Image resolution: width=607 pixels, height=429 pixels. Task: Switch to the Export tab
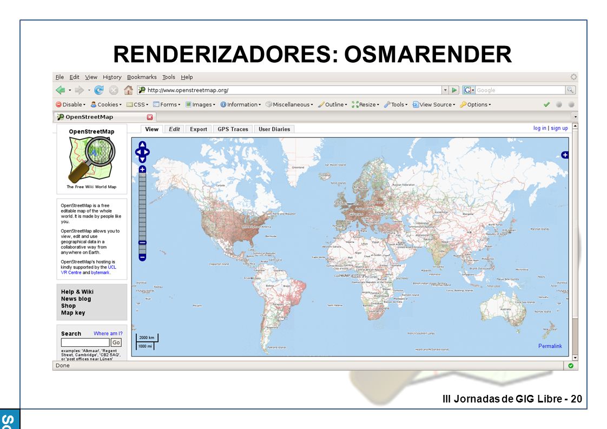click(x=198, y=129)
